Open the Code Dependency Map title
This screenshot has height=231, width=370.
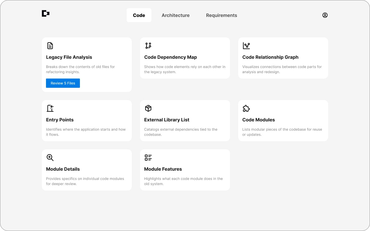point(170,57)
